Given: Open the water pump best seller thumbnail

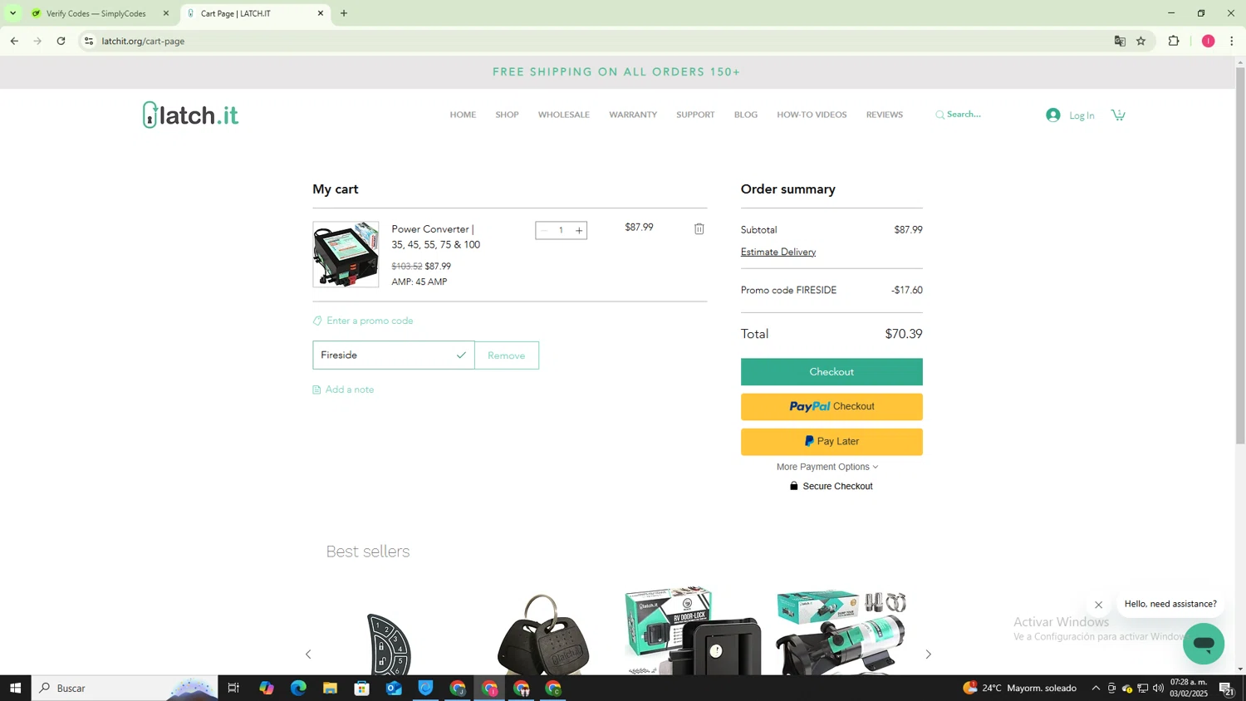Looking at the screenshot, I should click(x=842, y=631).
